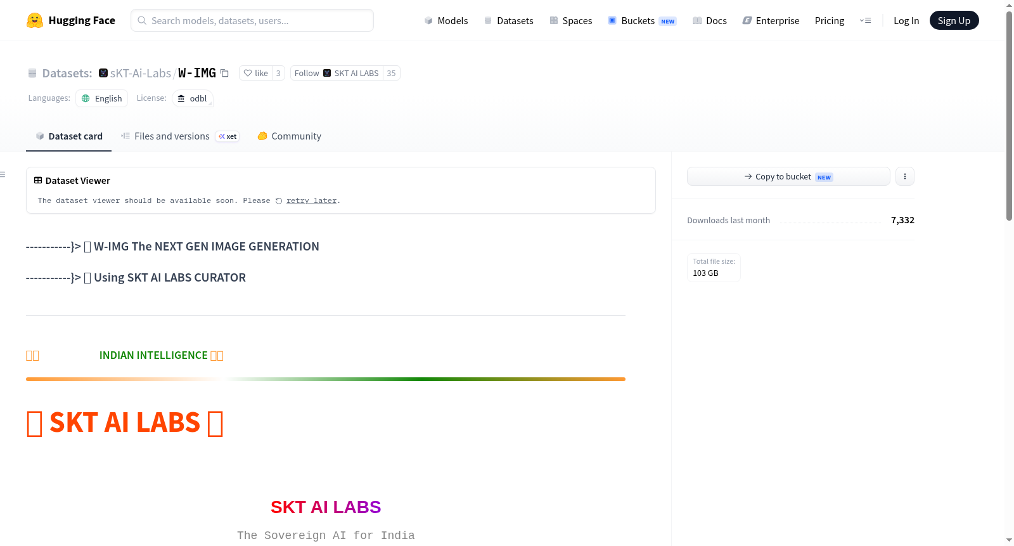Click the downloads count 7,332
This screenshot has width=1014, height=546.
(x=902, y=220)
